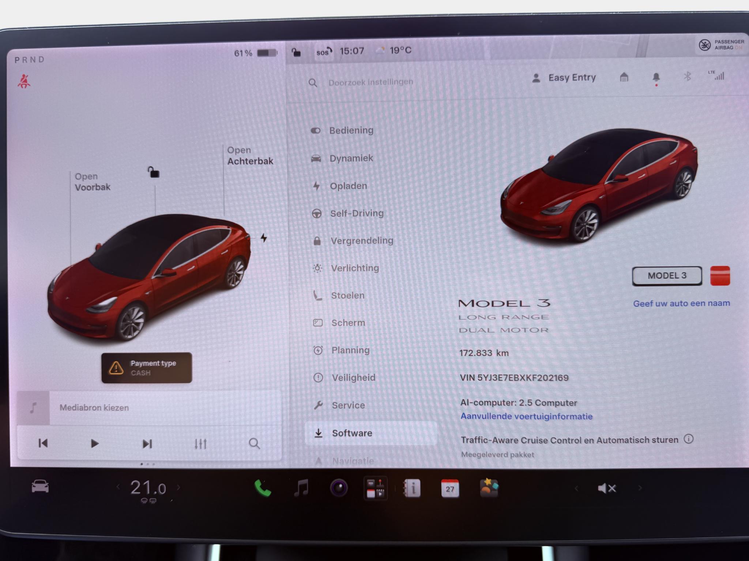
Task: Tap the battery percentage indicator
Action: 255,53
